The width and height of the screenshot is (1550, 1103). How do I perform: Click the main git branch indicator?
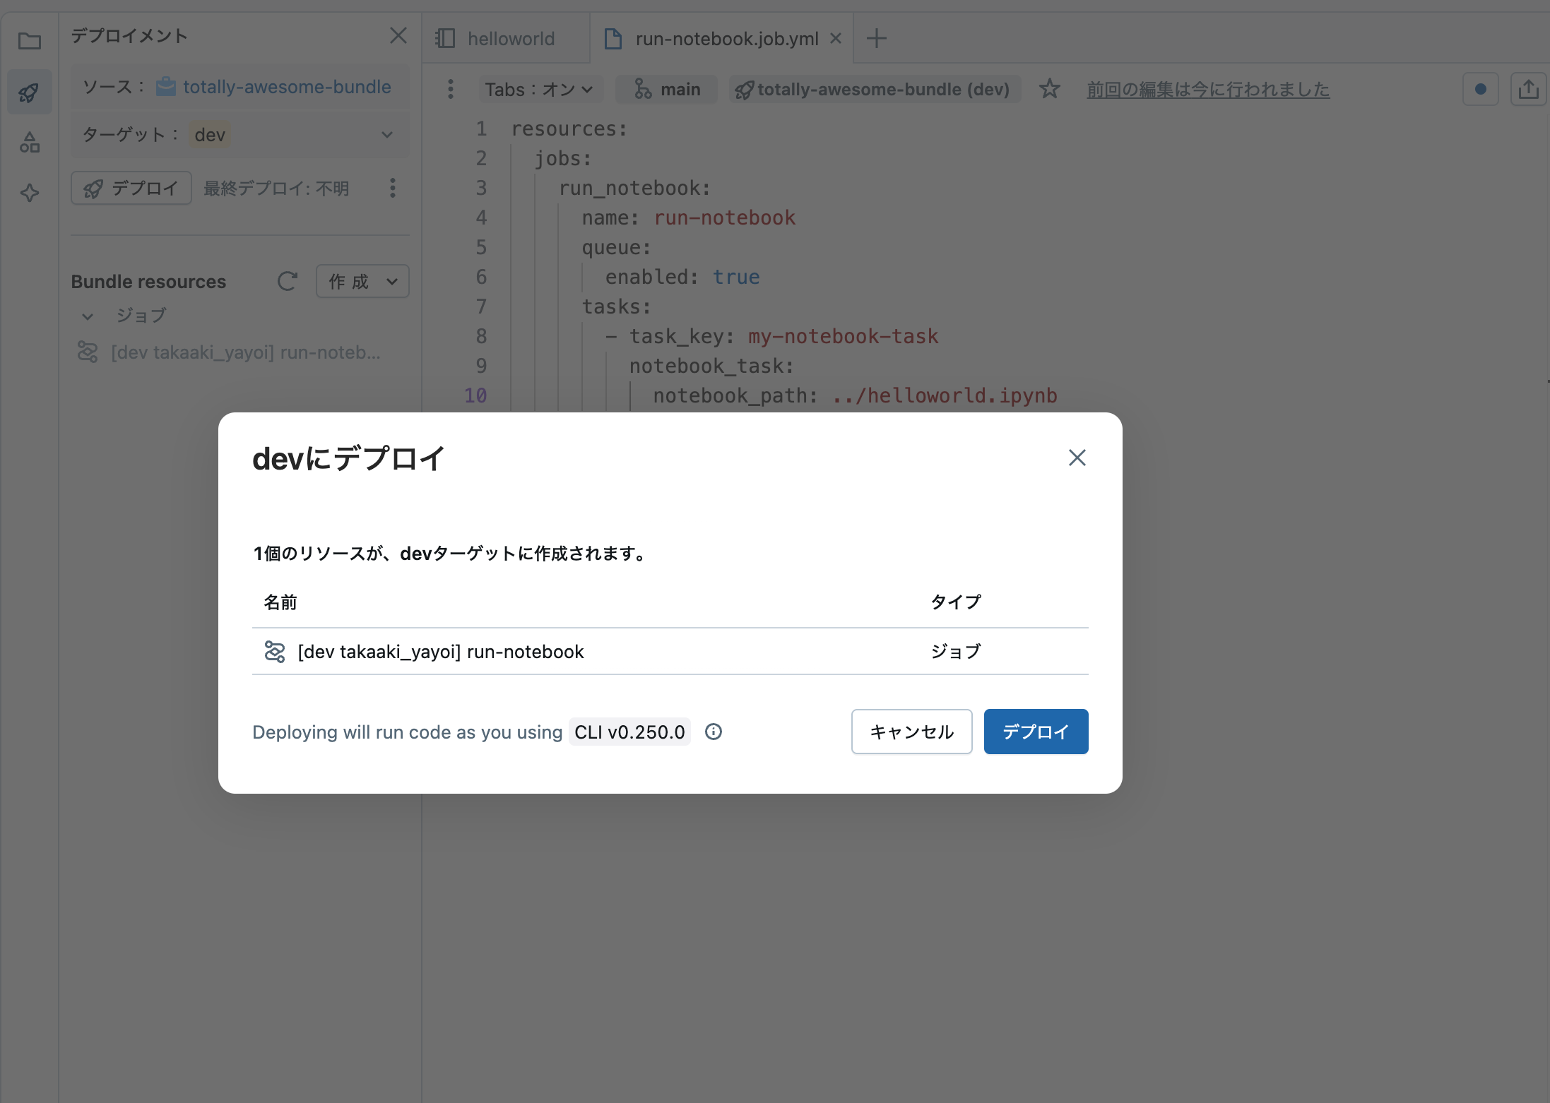[x=665, y=89]
